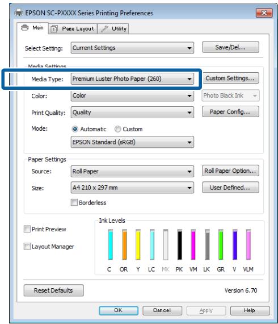
Task: Open the paper Size dropdown
Action: click(132, 188)
